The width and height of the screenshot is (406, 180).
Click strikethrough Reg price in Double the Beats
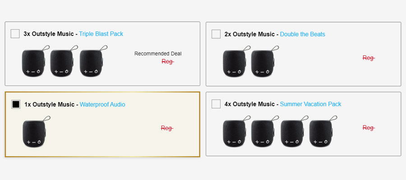click(x=369, y=58)
